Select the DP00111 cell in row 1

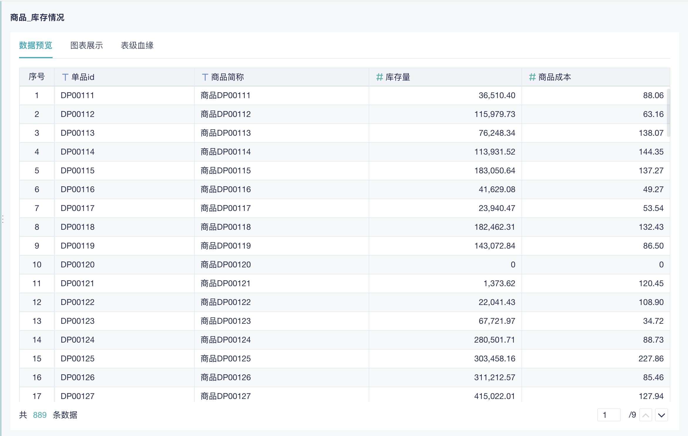77,95
